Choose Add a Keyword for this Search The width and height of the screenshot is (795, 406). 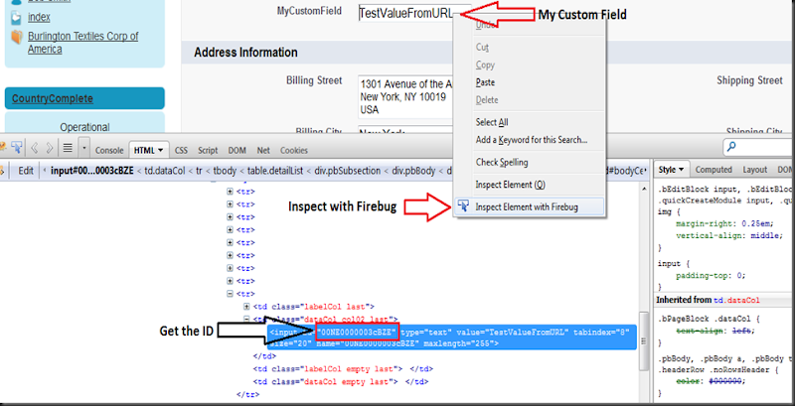point(532,140)
